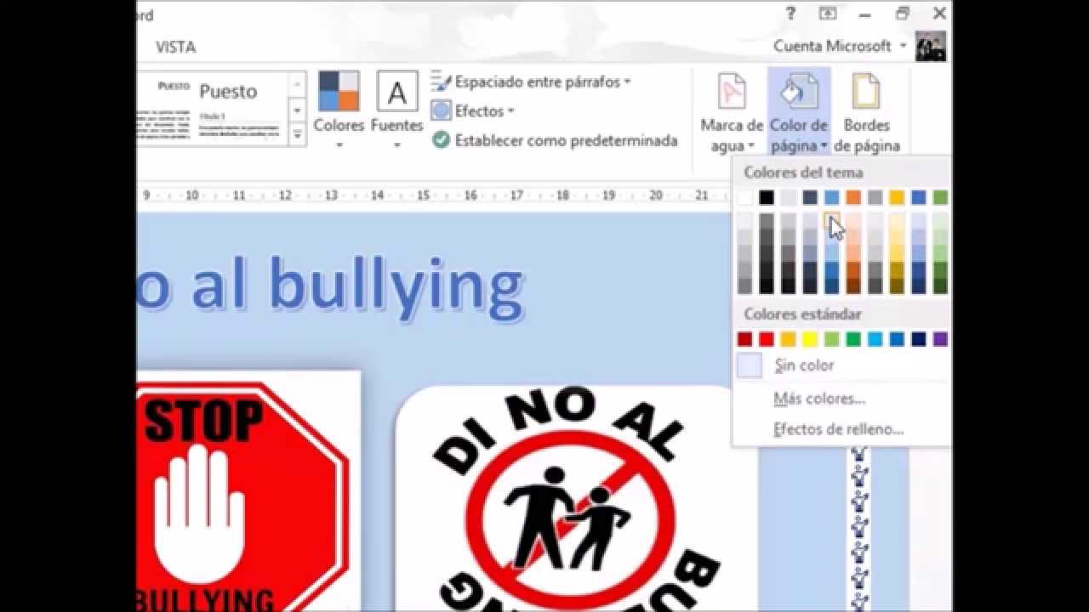This screenshot has width=1089, height=612.
Task: Open Espaciado entre párrafos options
Action: [531, 82]
